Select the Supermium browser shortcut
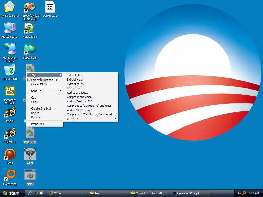The width and height of the screenshot is (263, 197). point(30,51)
